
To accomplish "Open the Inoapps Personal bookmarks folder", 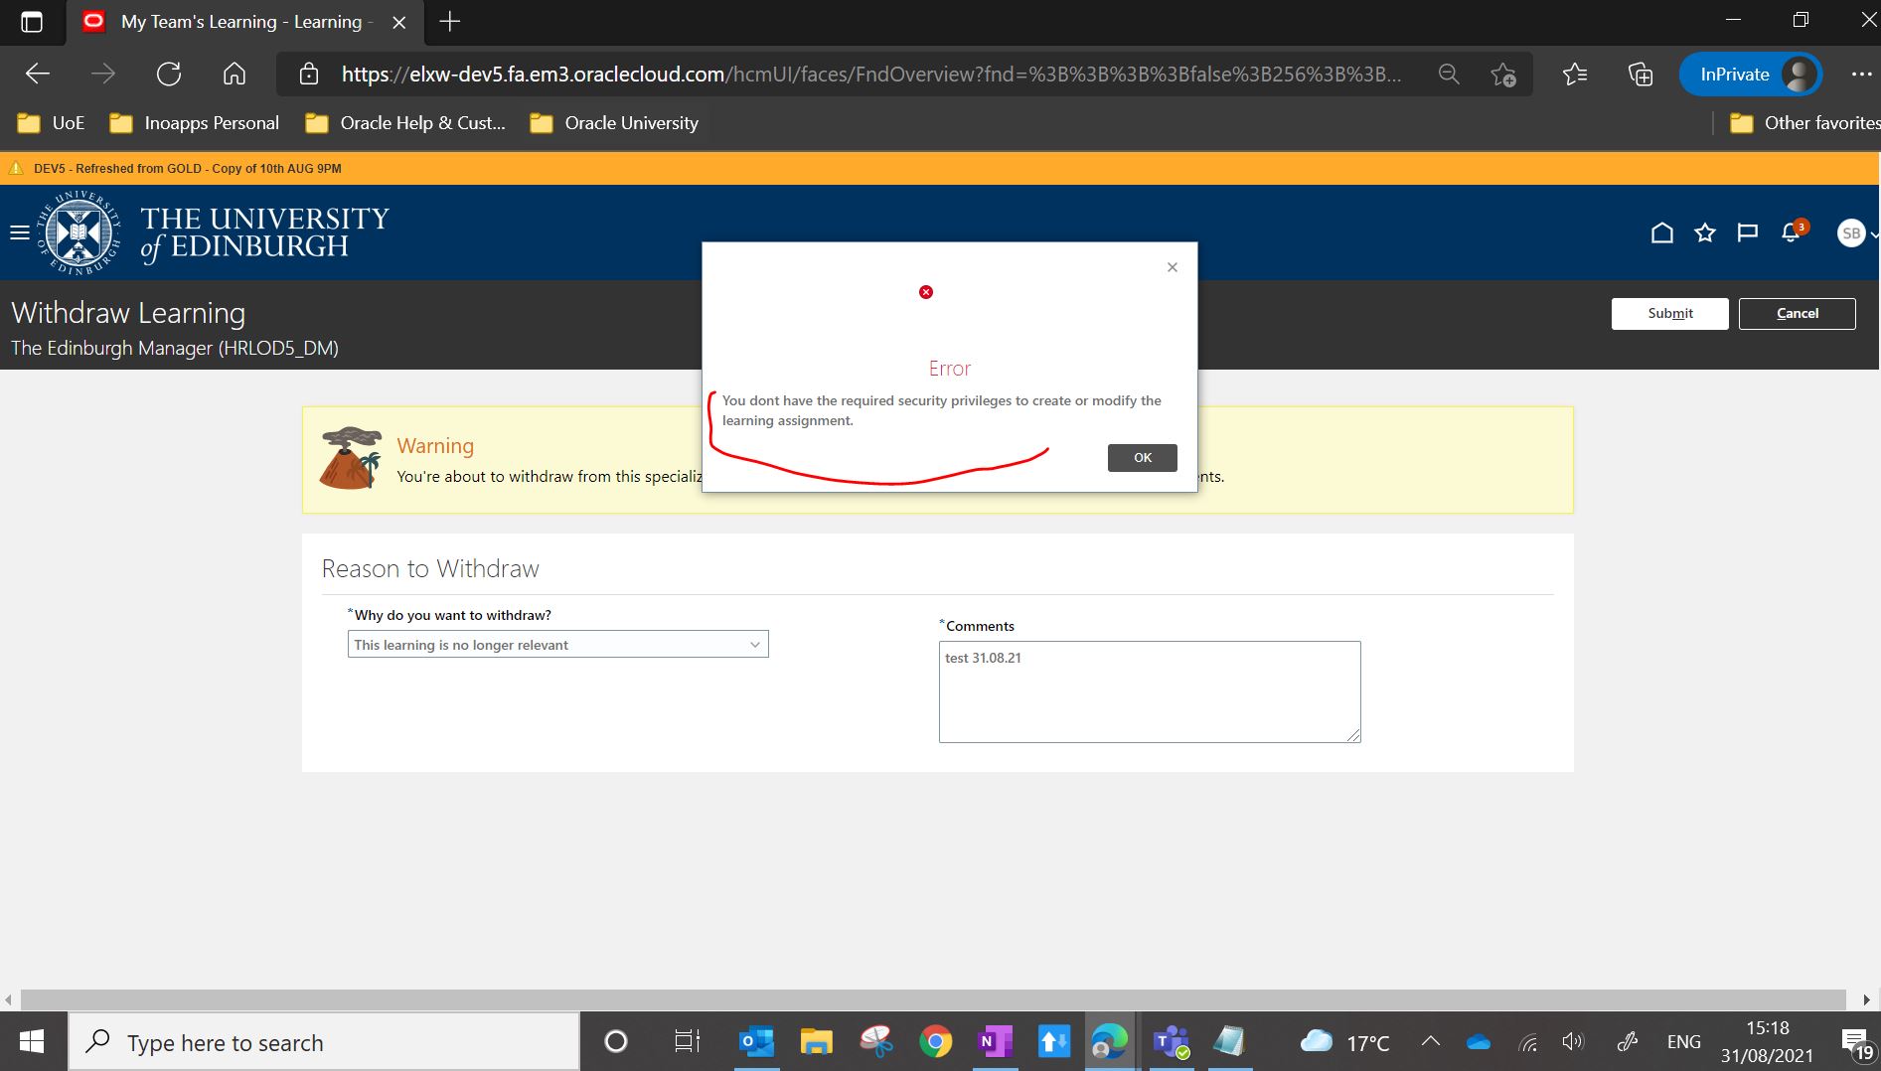I will click(x=195, y=123).
